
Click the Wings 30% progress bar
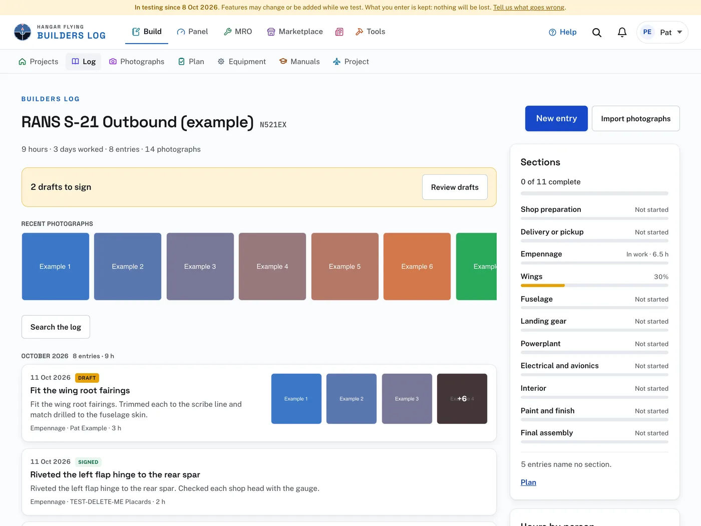(594, 286)
